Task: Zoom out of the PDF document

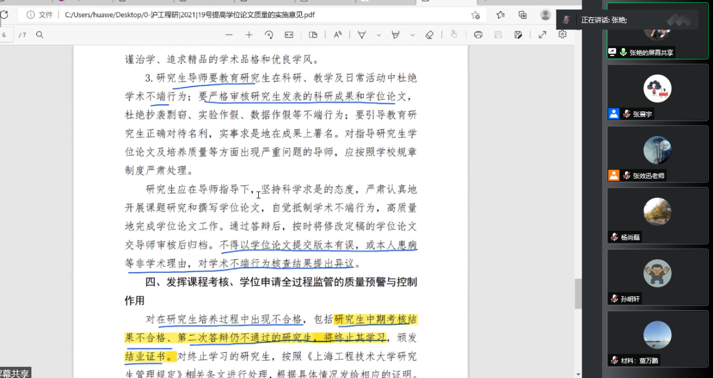Action: (x=230, y=35)
